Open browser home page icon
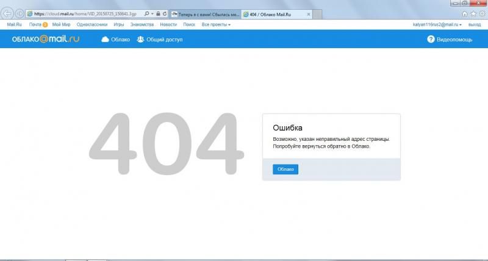This screenshot has height=261, width=488. pyautogui.click(x=466, y=13)
